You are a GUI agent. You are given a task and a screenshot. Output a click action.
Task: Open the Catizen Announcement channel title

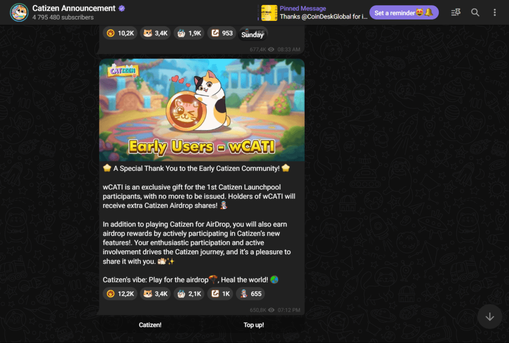[74, 8]
